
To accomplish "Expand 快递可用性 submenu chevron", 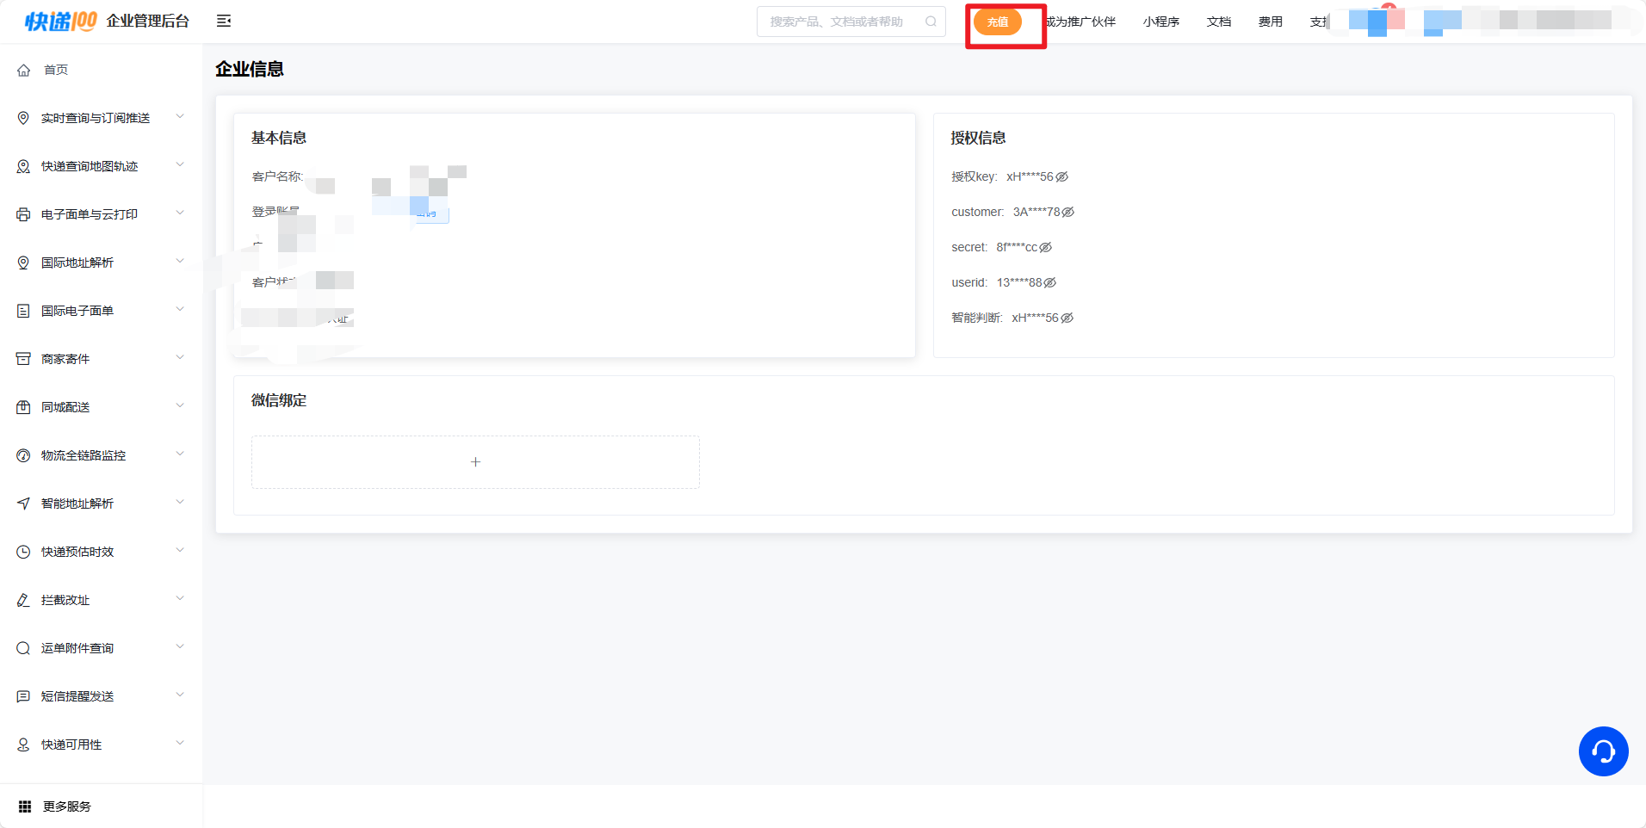I will [x=180, y=743].
